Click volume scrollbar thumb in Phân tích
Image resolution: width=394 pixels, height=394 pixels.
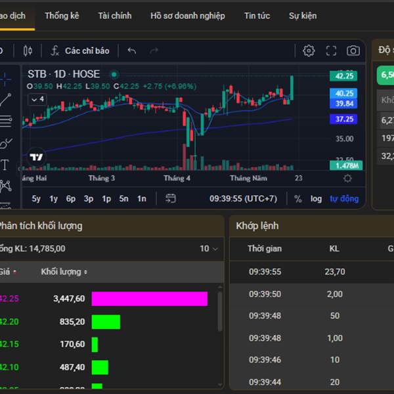click(x=220, y=311)
